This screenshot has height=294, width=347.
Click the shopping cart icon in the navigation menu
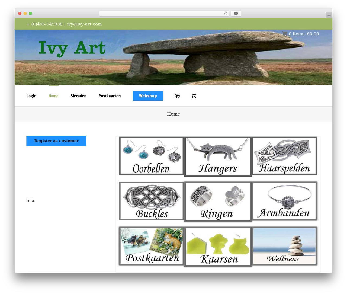point(177,96)
